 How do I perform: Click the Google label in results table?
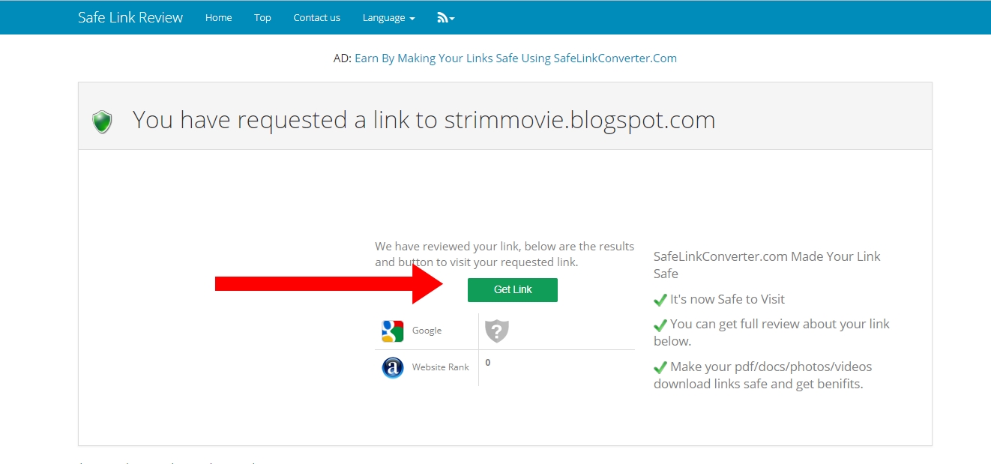tap(427, 331)
